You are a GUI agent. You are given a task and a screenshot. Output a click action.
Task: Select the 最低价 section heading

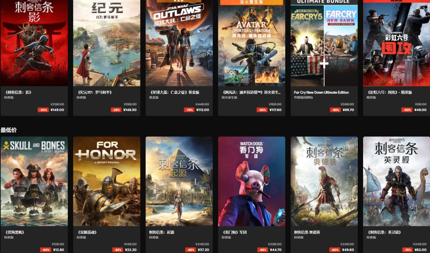click(8, 130)
